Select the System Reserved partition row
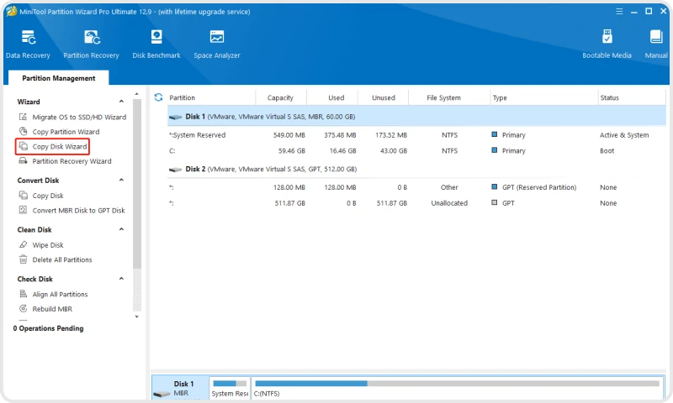 [x=416, y=135]
